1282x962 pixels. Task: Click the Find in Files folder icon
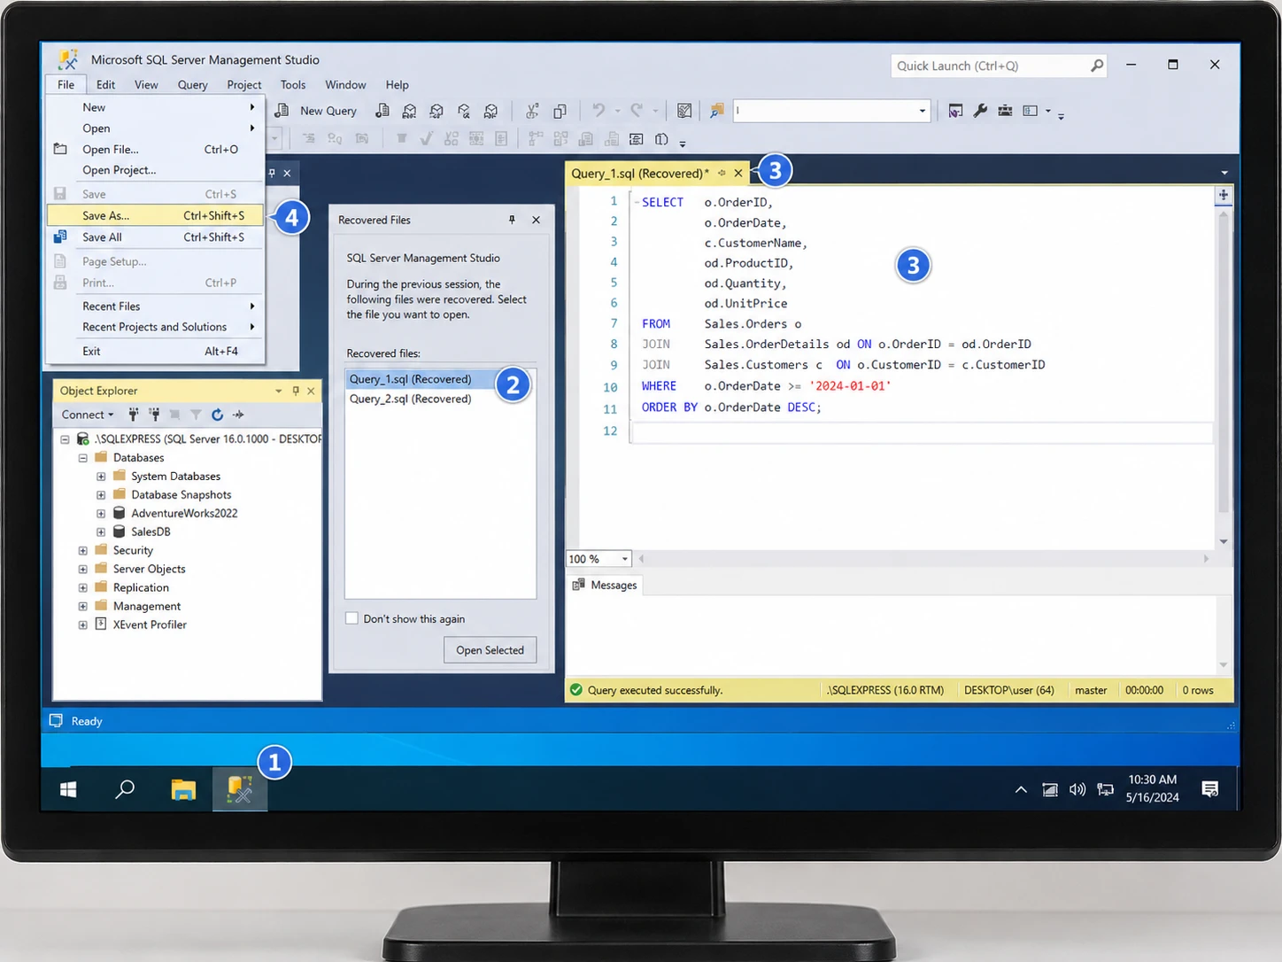coord(716,111)
